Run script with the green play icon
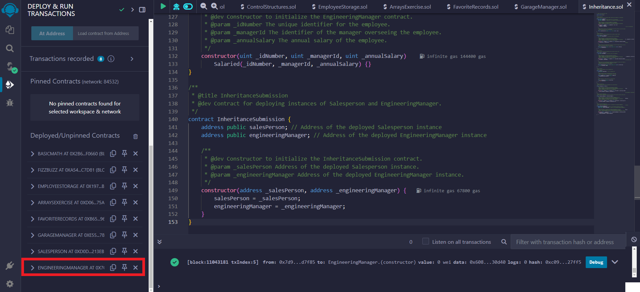Screen dimensions: 640x292 pos(163,6)
